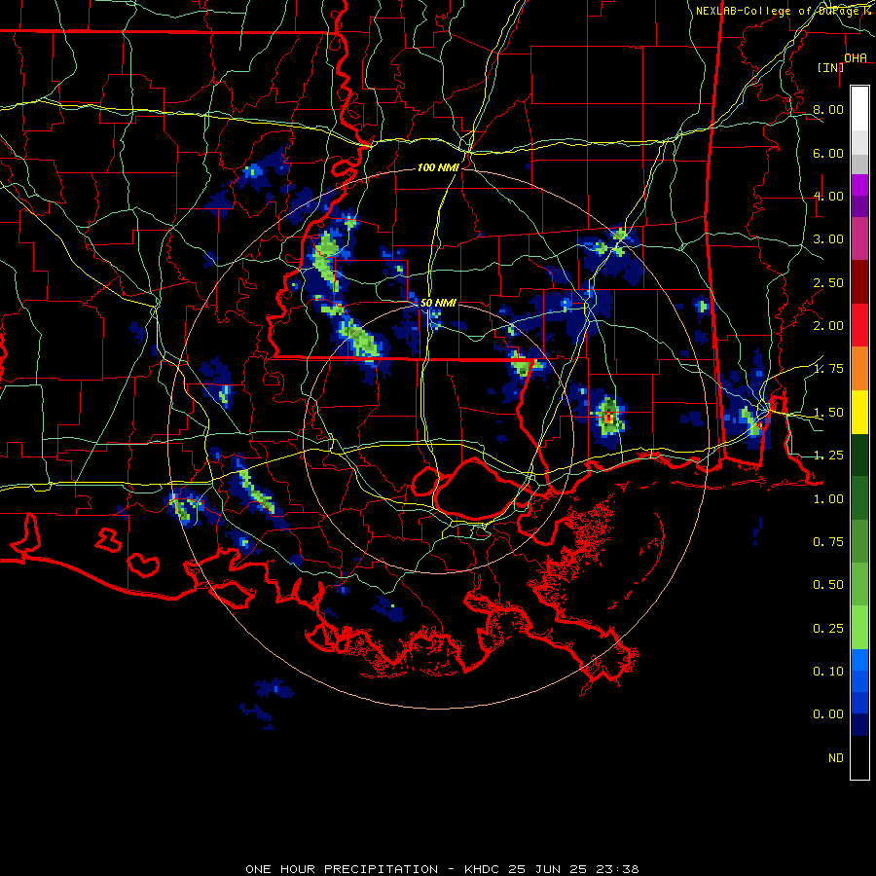Click the 2.50 legend value
The height and width of the screenshot is (876, 876).
(828, 282)
